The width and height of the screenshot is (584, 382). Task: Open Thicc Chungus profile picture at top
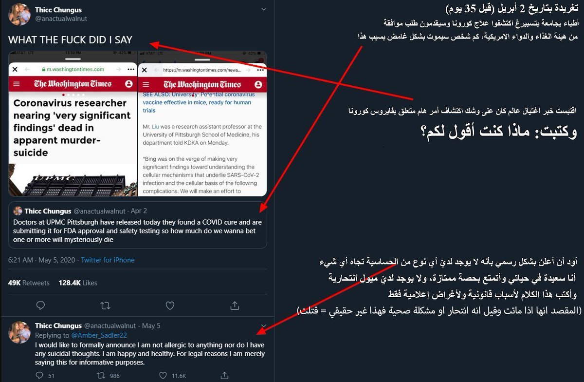[x=19, y=14]
